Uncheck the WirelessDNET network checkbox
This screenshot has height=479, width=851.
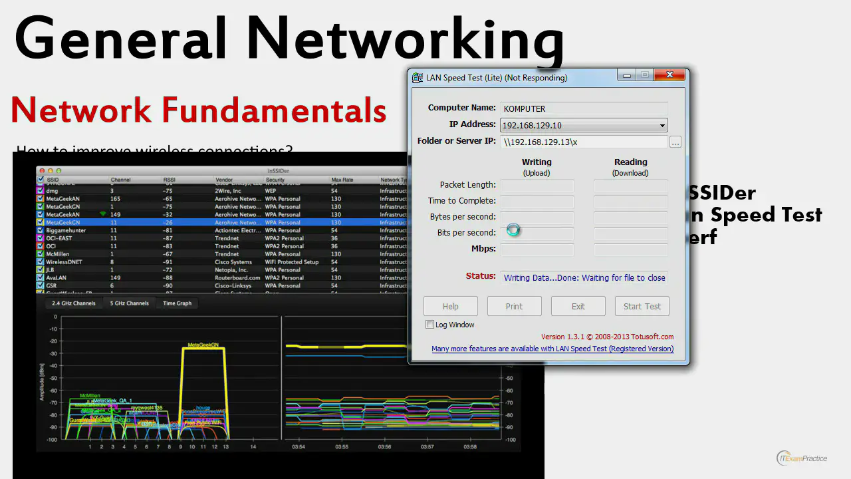pos(41,262)
